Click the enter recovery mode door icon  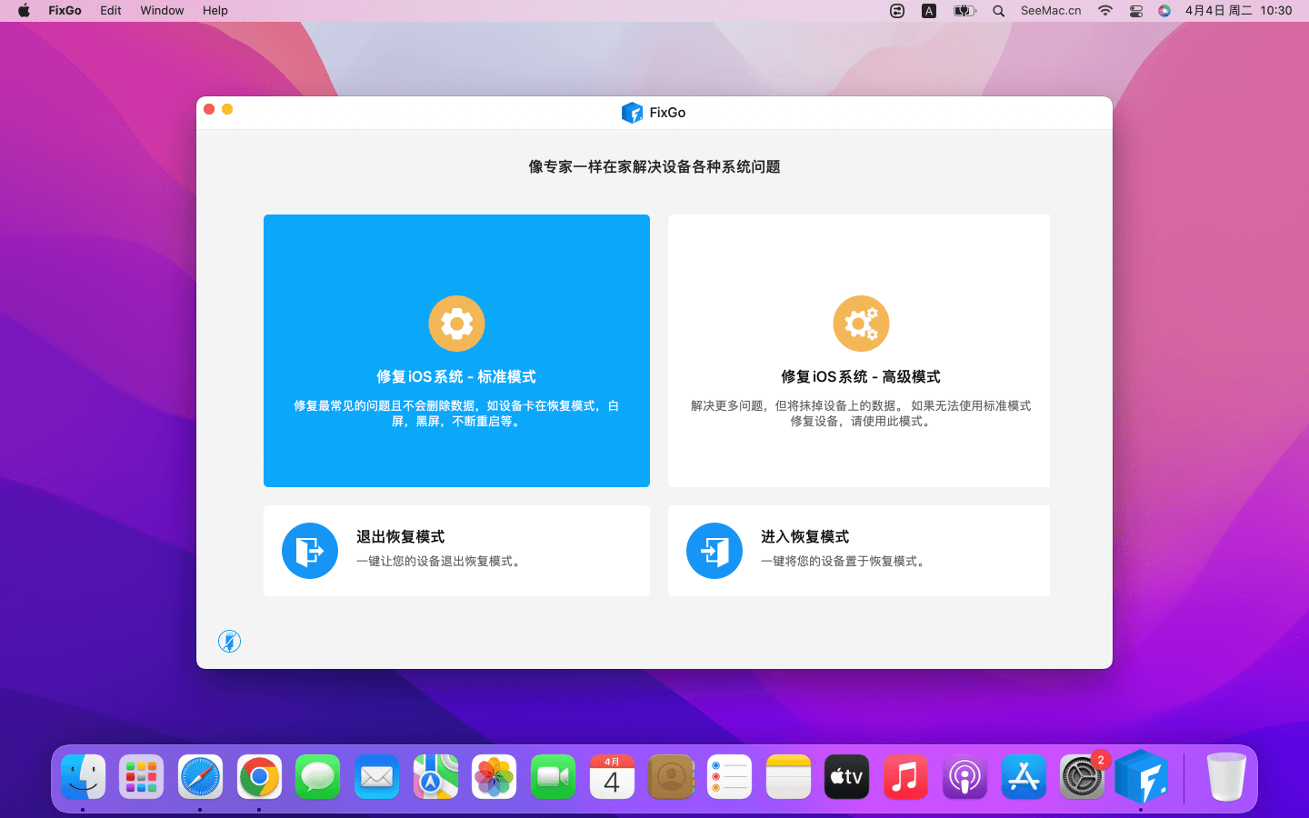(x=714, y=551)
